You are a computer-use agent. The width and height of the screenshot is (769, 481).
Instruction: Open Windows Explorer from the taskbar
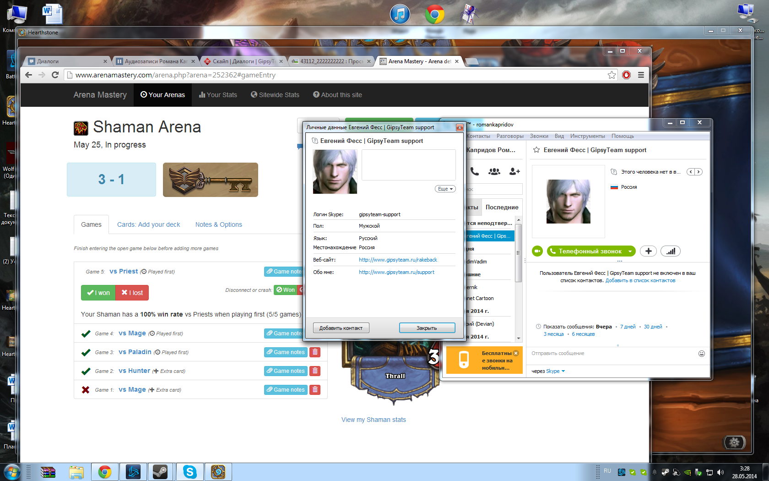76,472
